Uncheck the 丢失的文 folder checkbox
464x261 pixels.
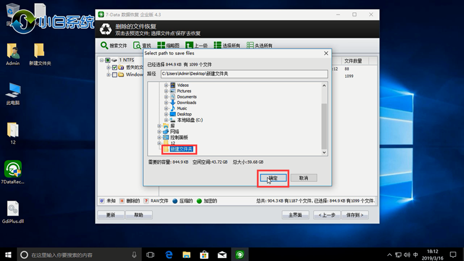[x=115, y=67]
